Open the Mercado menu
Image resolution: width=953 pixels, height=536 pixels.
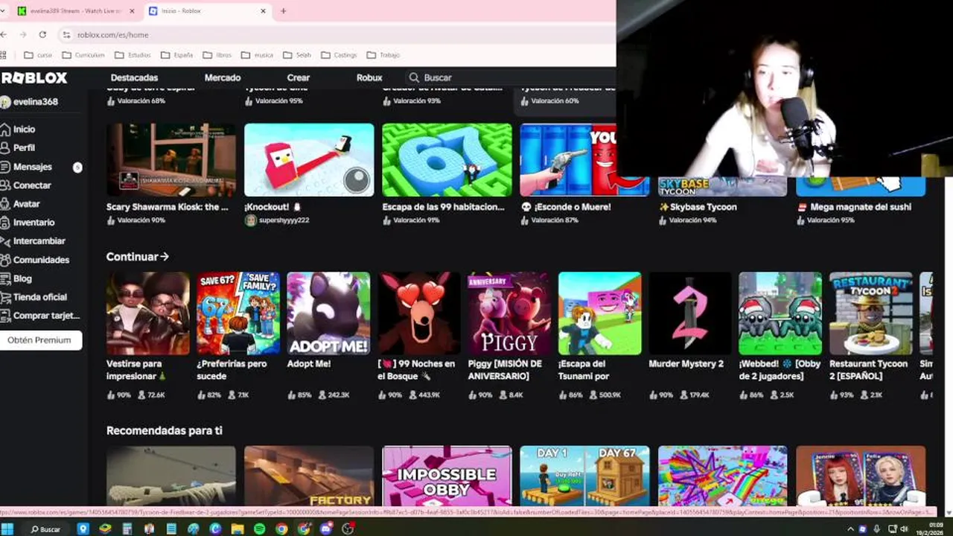(223, 77)
